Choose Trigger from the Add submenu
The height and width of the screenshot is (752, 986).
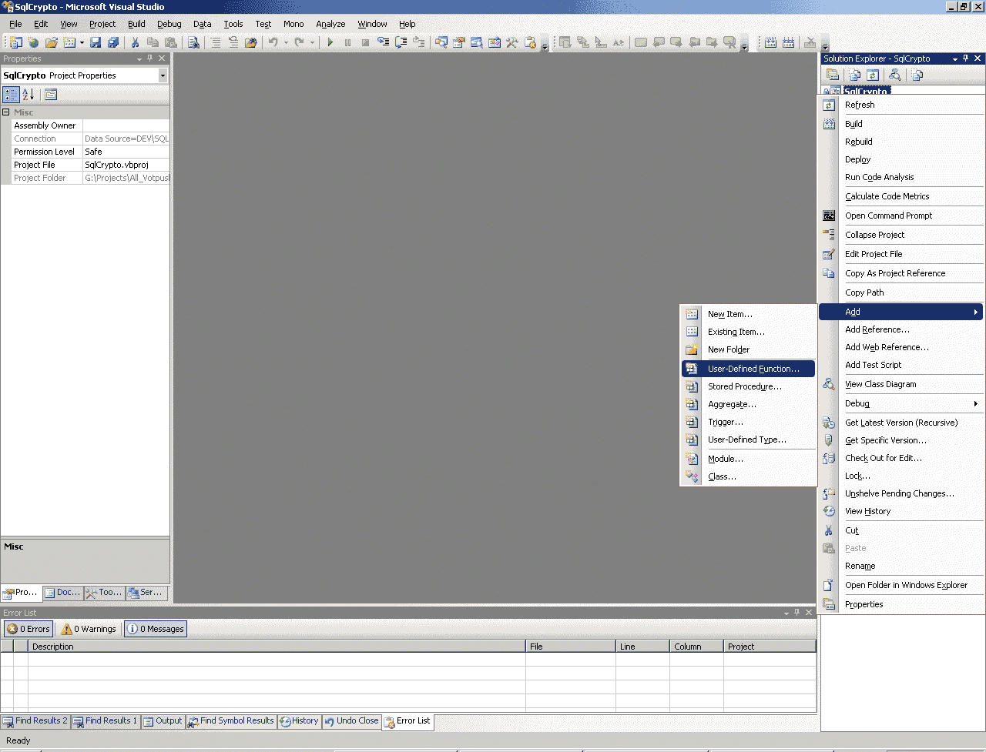[x=749, y=422]
